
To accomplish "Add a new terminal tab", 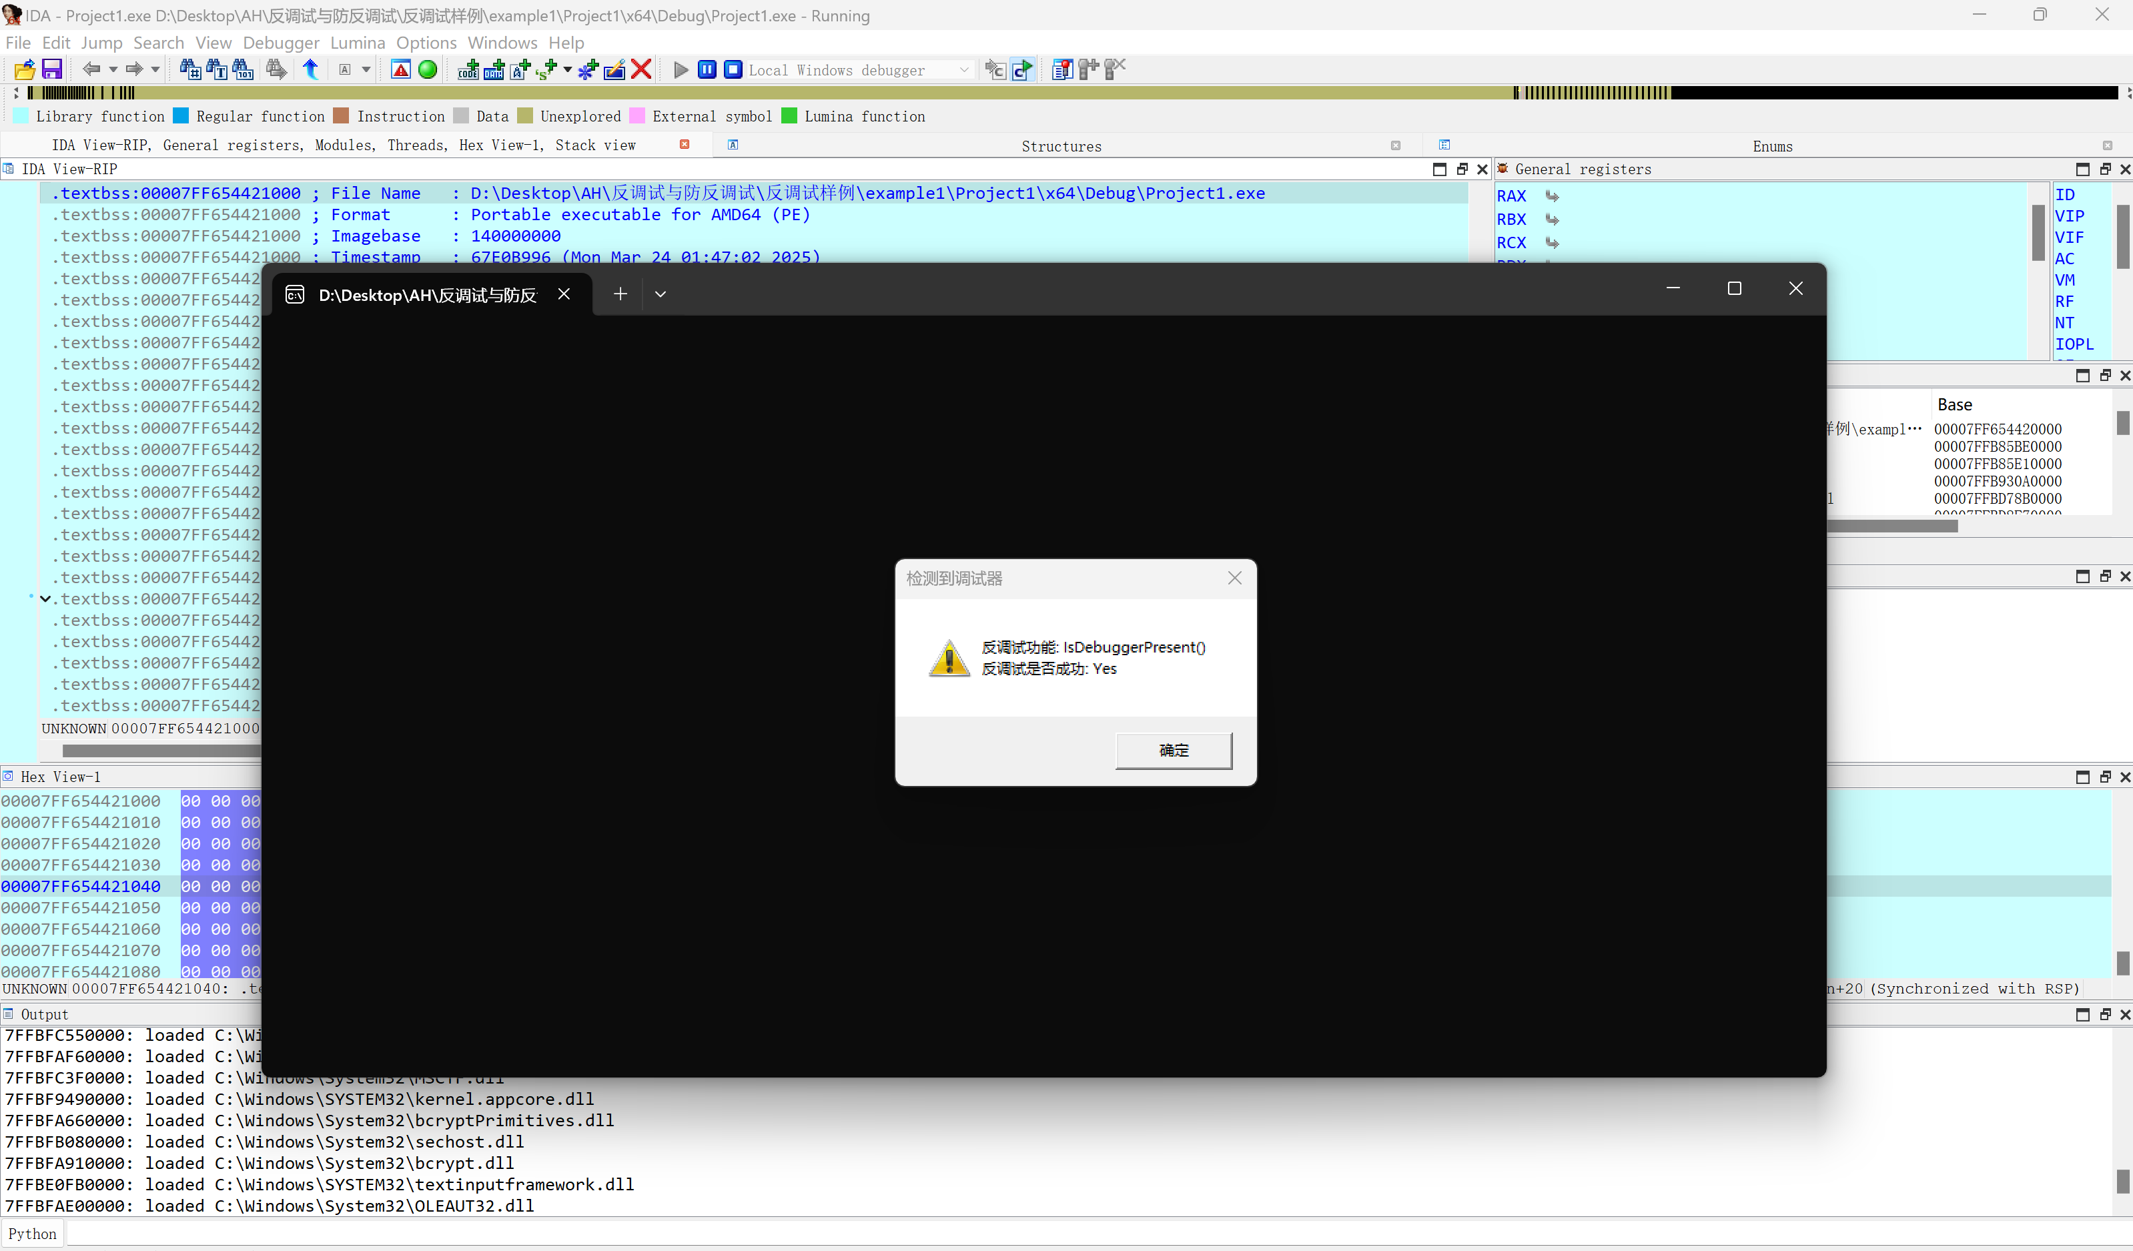I will coord(620,294).
